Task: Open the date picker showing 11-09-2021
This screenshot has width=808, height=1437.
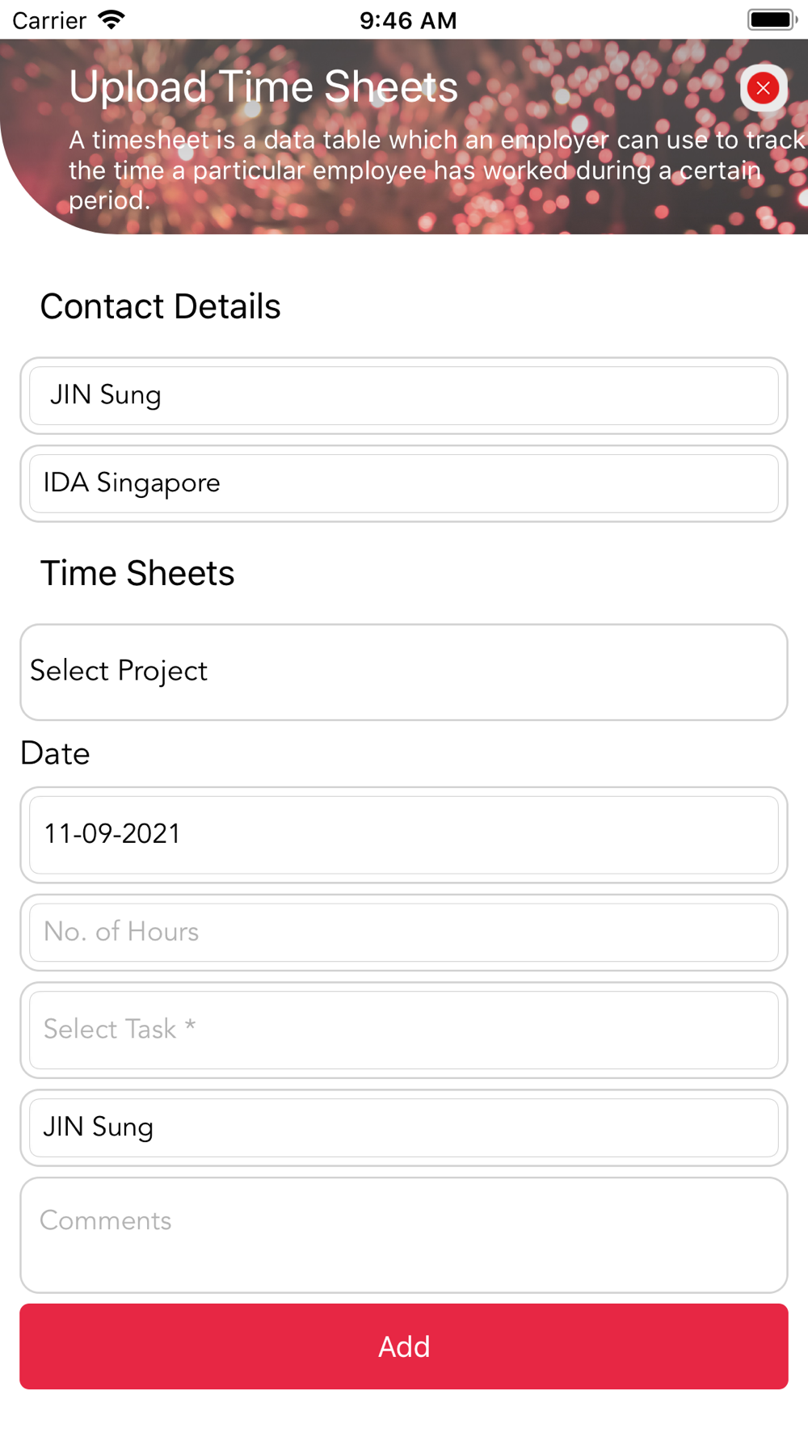Action: [404, 835]
